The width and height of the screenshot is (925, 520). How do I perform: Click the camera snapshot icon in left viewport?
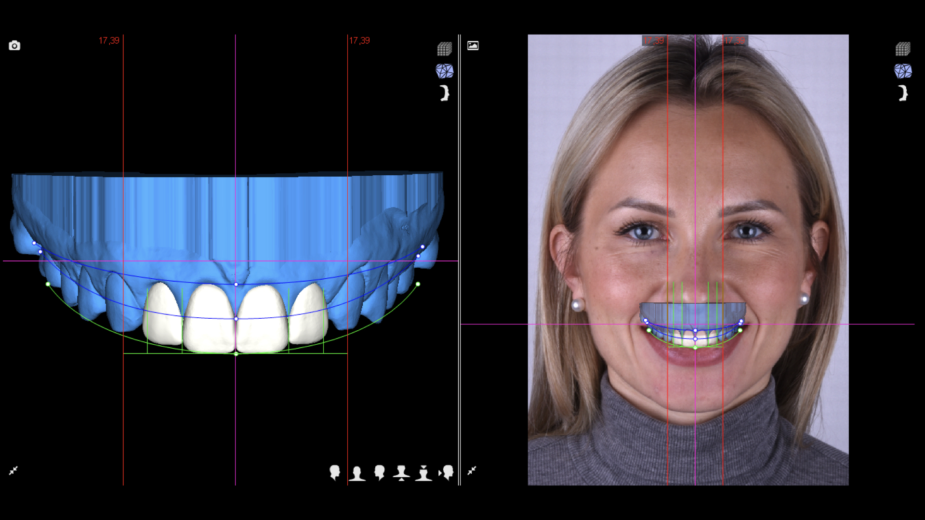pos(14,46)
